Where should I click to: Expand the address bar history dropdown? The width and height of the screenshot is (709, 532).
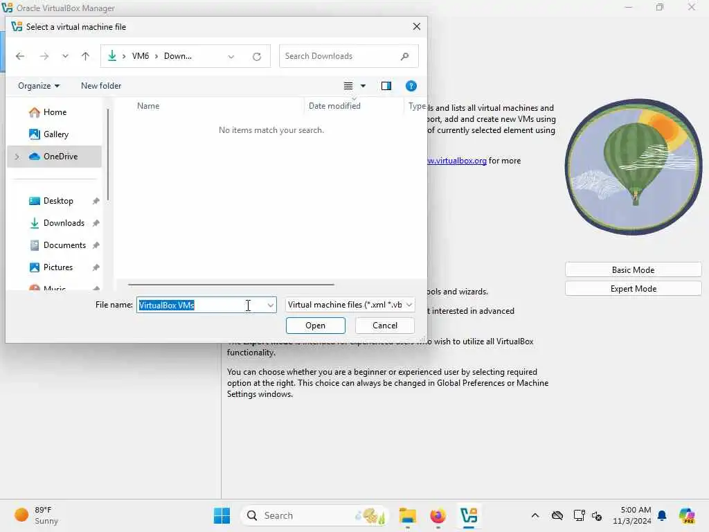click(x=231, y=57)
